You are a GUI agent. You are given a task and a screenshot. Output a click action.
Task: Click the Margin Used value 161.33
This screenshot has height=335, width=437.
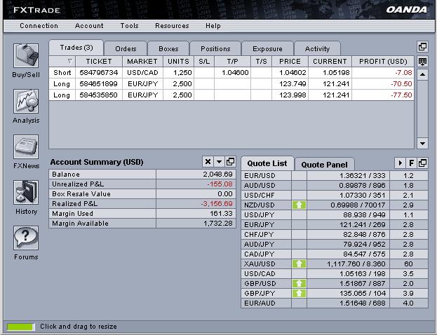[x=221, y=214]
